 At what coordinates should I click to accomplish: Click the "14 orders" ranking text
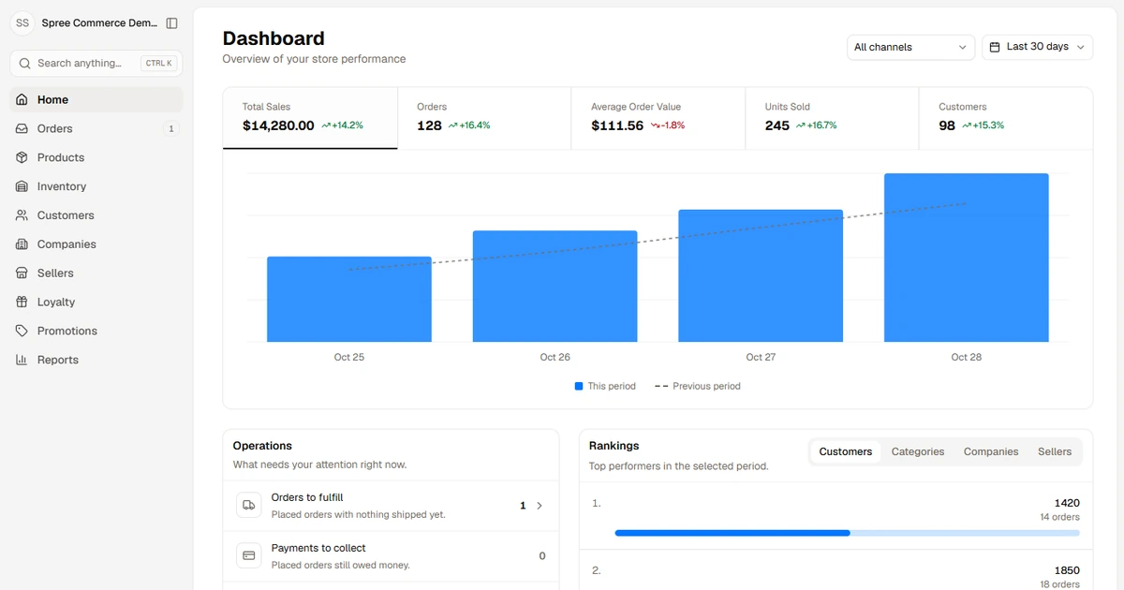[x=1059, y=517]
